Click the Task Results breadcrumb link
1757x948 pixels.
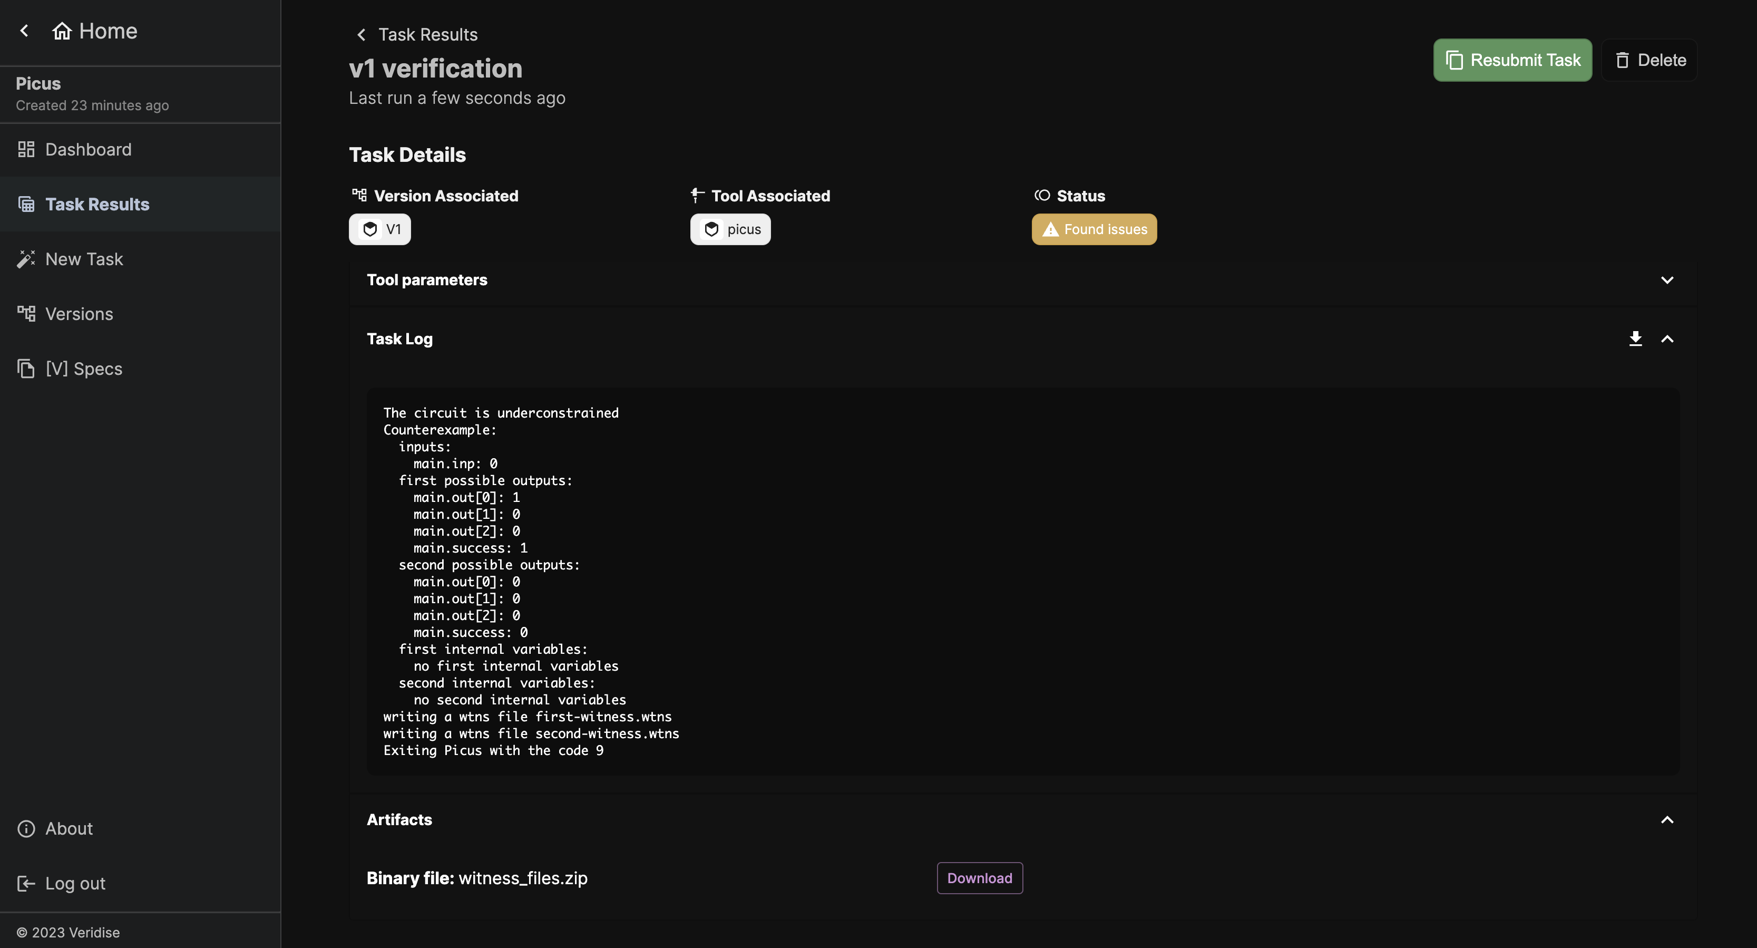click(427, 35)
